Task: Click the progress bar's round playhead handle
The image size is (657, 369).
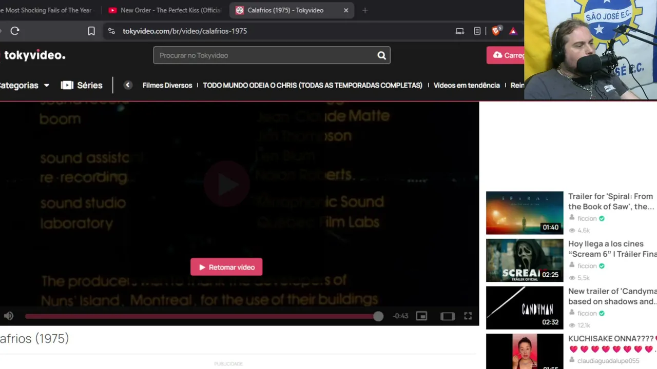Action: pyautogui.click(x=378, y=316)
